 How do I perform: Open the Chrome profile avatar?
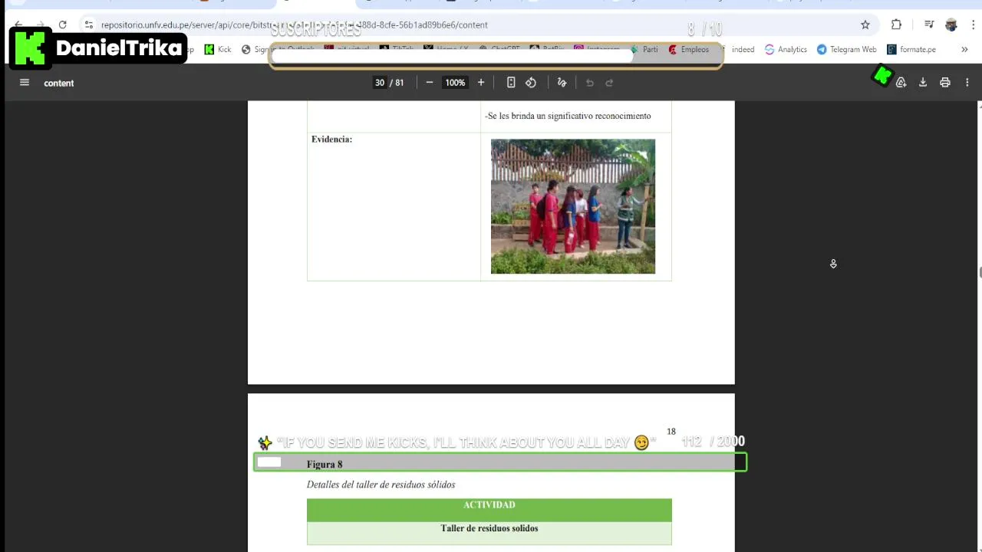[x=951, y=25]
